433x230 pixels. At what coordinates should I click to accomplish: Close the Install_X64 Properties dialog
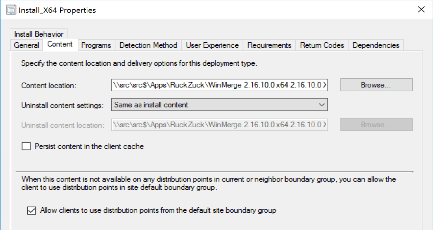click(421, 9)
